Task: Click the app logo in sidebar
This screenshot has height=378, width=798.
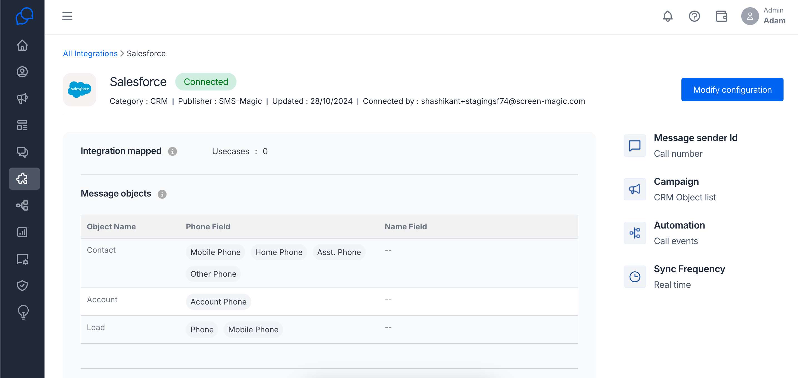Action: point(24,16)
